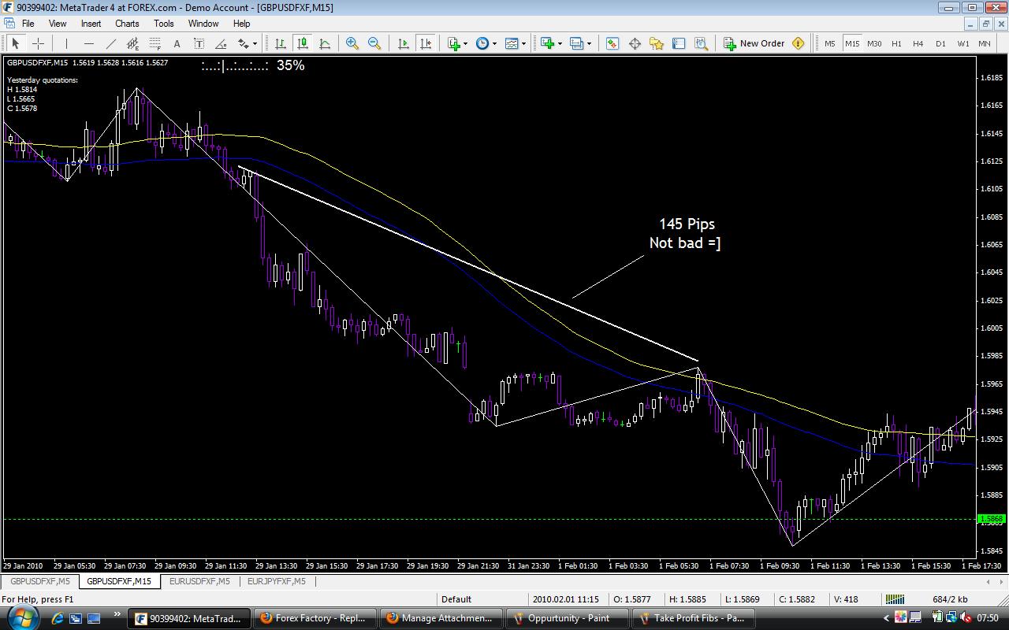Switch to bar chart mode

click(280, 43)
